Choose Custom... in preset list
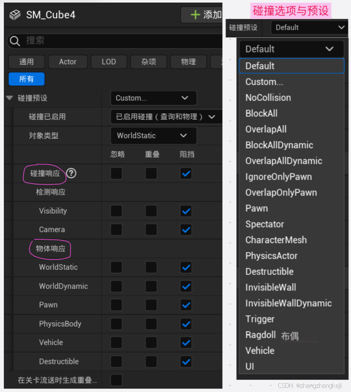The image size is (351, 392). 292,82
